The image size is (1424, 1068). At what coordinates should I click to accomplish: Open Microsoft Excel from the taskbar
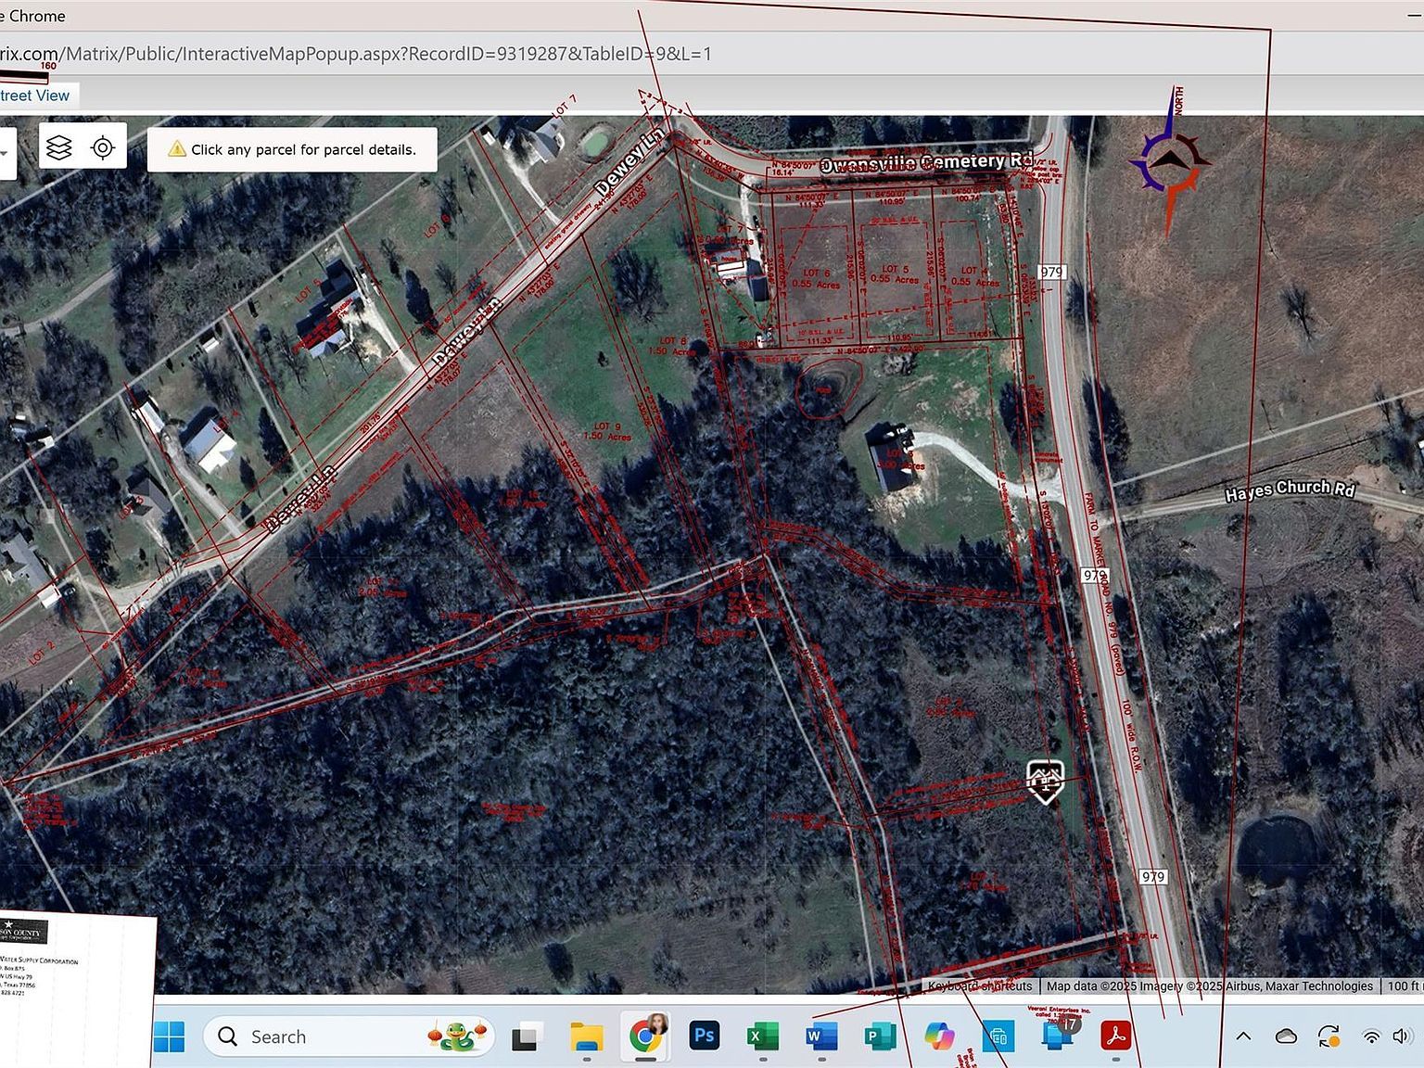coord(762,1036)
